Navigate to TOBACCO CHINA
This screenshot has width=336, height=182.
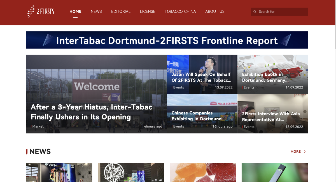[x=180, y=11]
